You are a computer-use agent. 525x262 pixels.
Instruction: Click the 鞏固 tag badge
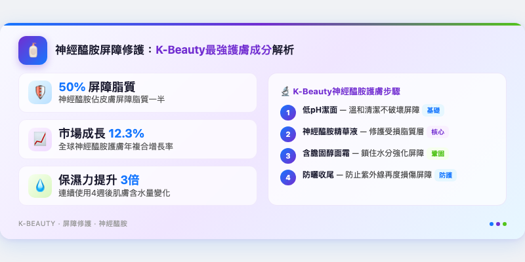(x=437, y=154)
